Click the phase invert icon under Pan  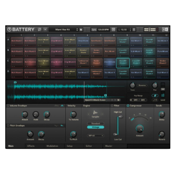155,96
